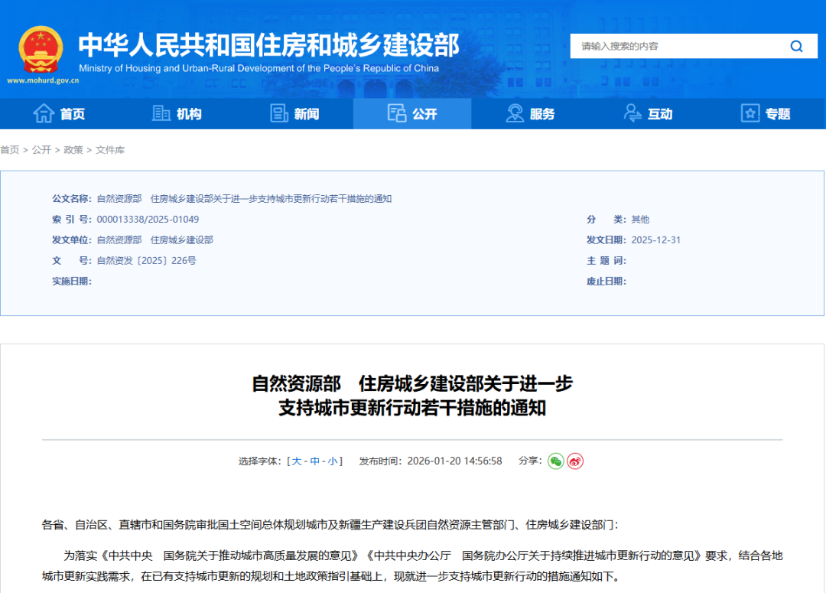This screenshot has width=826, height=593.
Task: Open 文件库 breadcrumb link
Action: [110, 150]
